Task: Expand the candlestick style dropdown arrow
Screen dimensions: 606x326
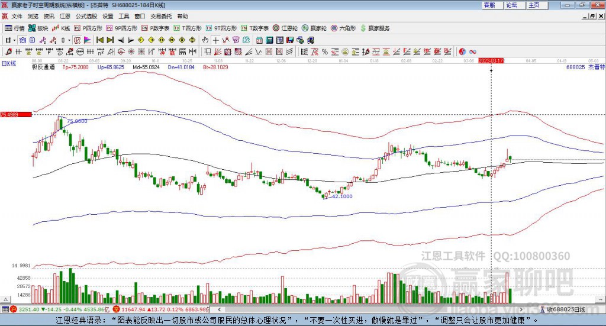Action: [69, 40]
